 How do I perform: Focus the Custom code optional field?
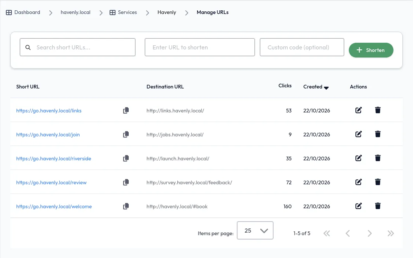[302, 47]
